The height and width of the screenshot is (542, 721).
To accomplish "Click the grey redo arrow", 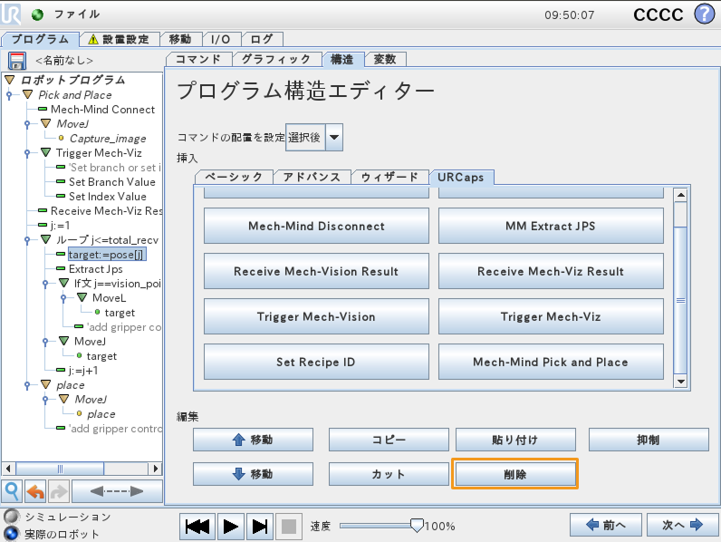I will coord(58,491).
